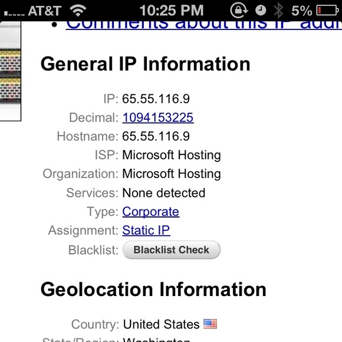The height and width of the screenshot is (342, 342).
Task: Tap the Services: label
Action: (92, 193)
